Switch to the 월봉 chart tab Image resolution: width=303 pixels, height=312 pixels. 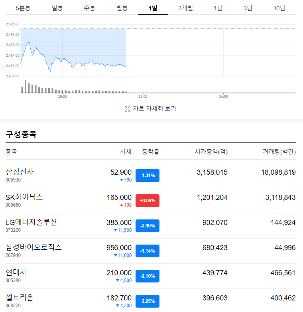(122, 8)
